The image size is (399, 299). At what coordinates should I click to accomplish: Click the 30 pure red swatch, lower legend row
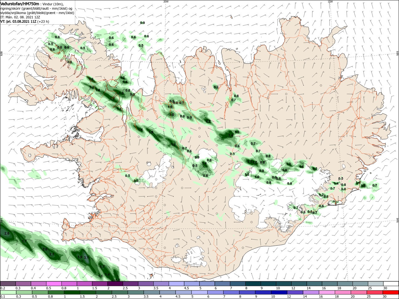point(391,292)
